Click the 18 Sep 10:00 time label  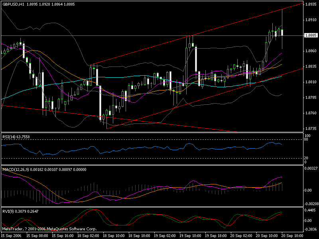(114, 236)
